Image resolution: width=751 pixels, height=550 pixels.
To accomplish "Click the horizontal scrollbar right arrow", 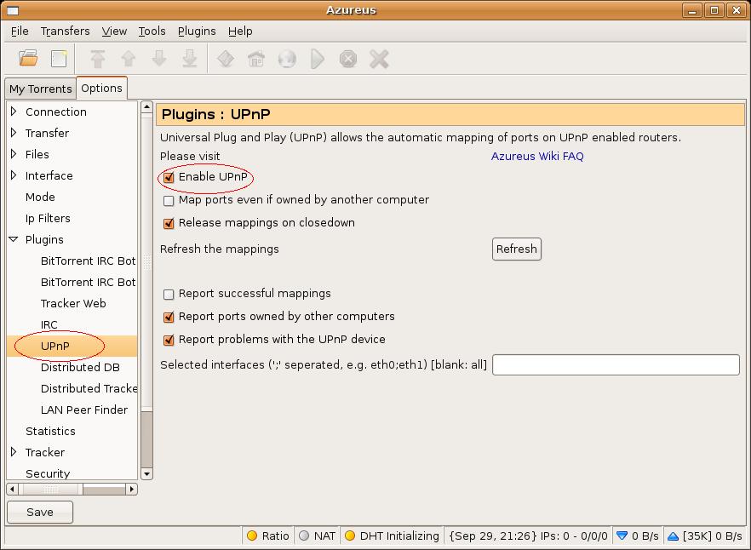I will point(132,490).
